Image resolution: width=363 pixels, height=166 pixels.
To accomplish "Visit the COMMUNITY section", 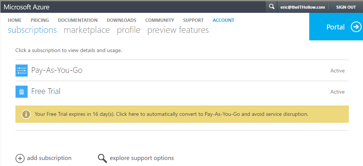I will click(159, 20).
